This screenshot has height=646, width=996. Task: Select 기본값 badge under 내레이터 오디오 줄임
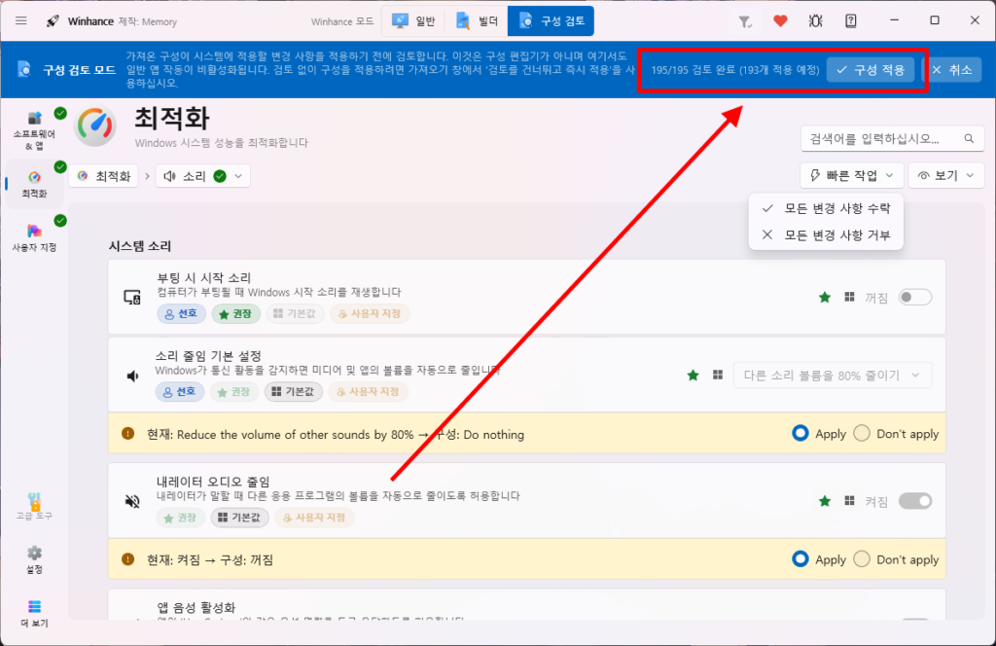pyautogui.click(x=240, y=518)
